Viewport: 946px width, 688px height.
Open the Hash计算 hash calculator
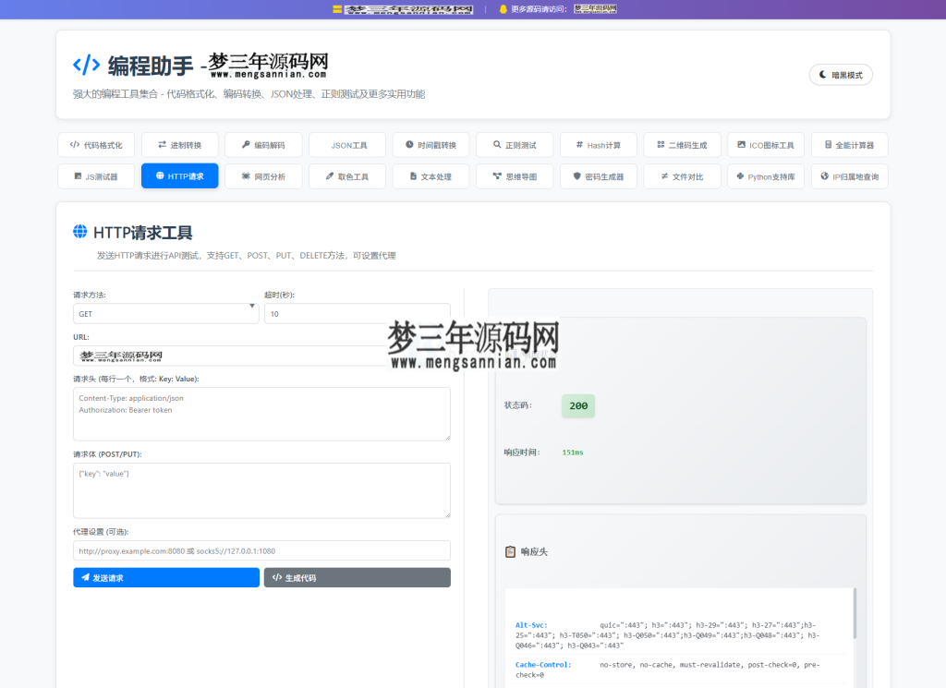(x=598, y=144)
